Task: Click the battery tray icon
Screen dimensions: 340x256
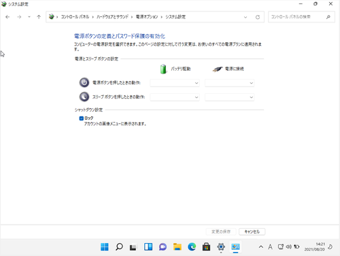Action: (x=296, y=246)
